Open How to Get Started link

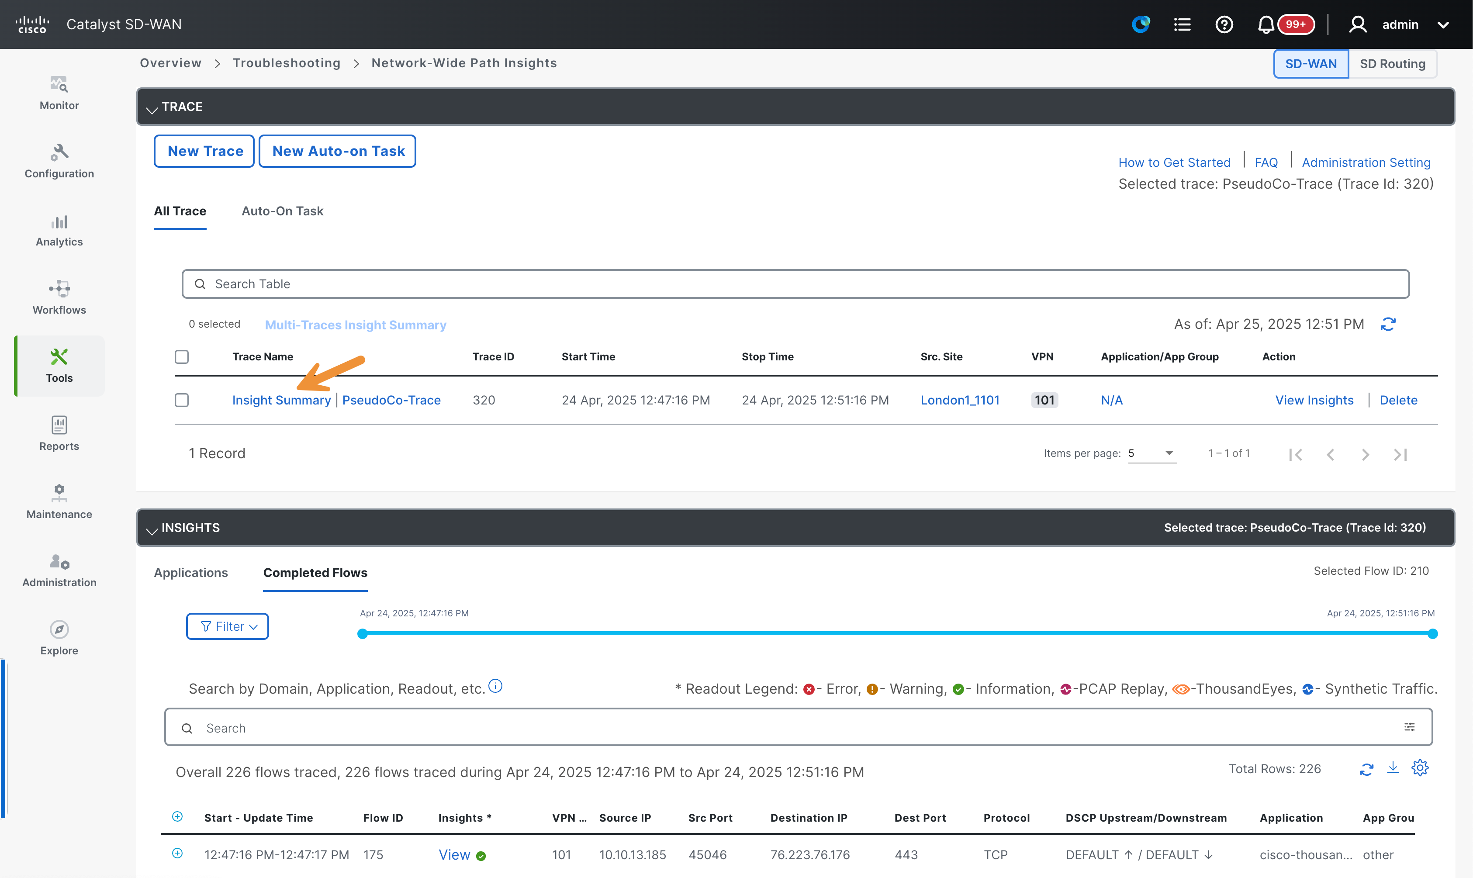click(1174, 162)
